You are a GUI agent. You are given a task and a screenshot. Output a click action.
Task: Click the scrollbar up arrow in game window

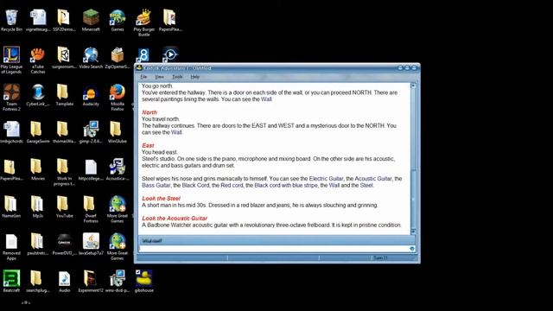pyautogui.click(x=413, y=86)
